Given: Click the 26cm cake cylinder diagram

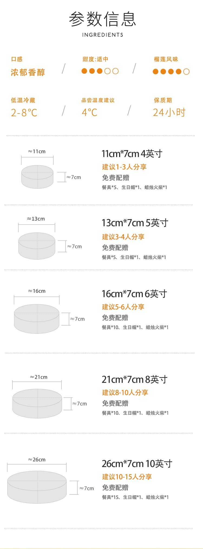Looking at the screenshot, I should (x=37, y=487).
